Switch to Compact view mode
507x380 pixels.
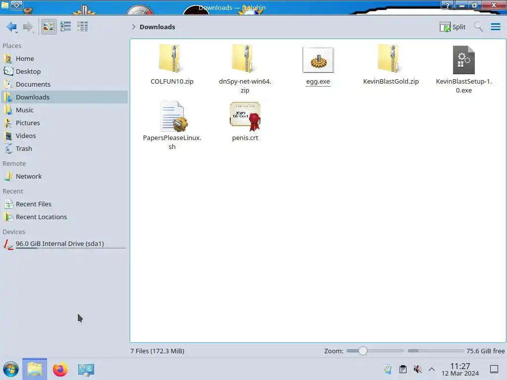click(66, 27)
